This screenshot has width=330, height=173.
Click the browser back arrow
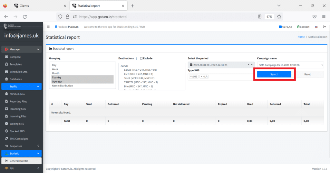tap(6, 17)
